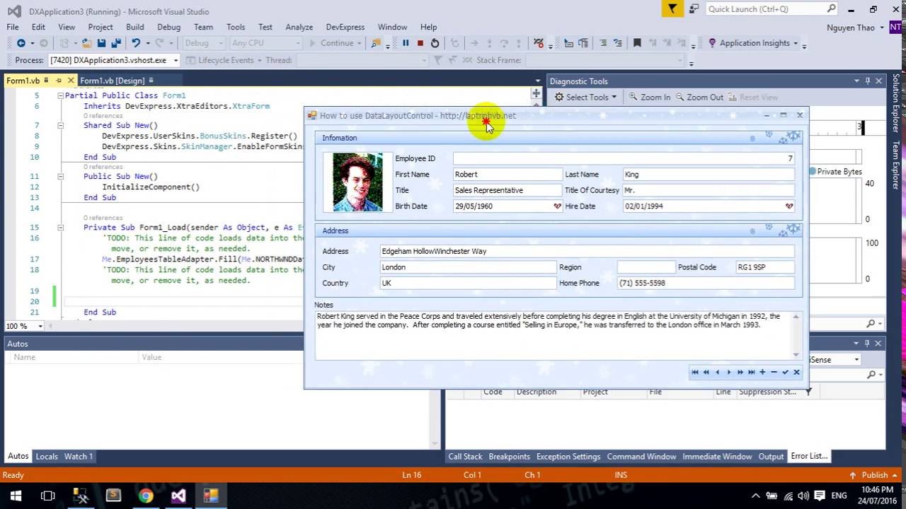Viewport: 906px width, 509px height.
Task: Collapse the Form1_Load sub outline
Action: coord(60,228)
